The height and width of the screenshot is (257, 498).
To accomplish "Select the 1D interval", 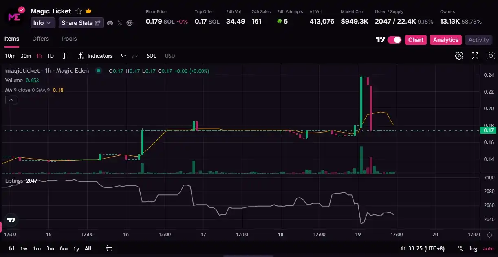I will (51, 56).
